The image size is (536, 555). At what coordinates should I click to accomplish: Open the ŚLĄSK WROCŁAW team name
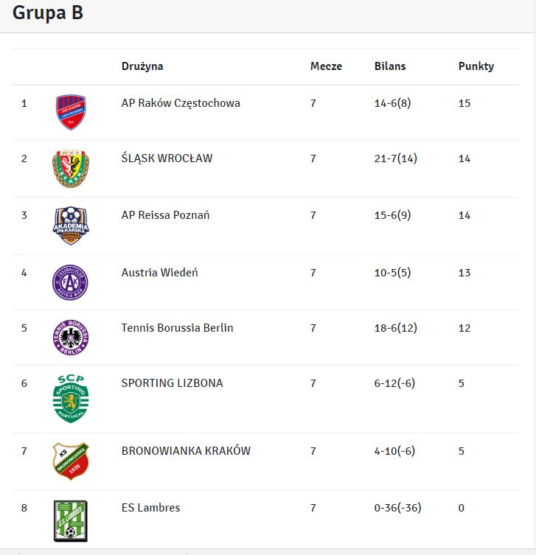click(167, 158)
